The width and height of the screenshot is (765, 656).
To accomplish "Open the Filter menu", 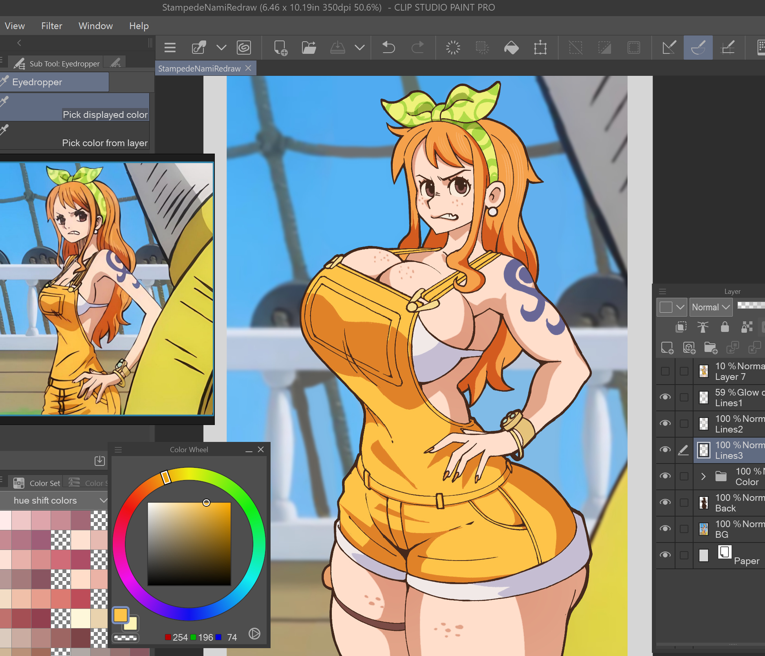I will pos(51,26).
